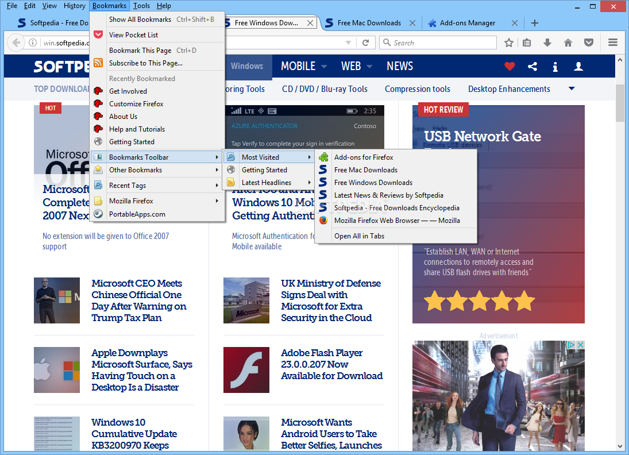Viewport: 629px width, 455px height.
Task: Click the globe icon next to PortableApps.com
Action: point(98,214)
